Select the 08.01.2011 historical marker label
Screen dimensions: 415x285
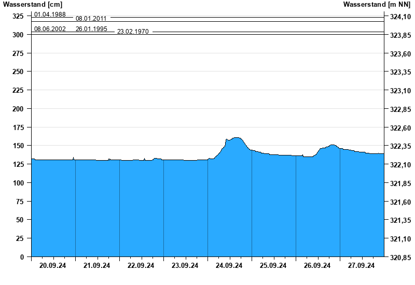coord(91,19)
